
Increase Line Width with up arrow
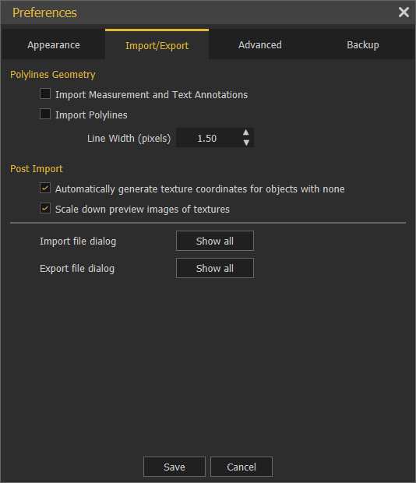pyautogui.click(x=245, y=132)
